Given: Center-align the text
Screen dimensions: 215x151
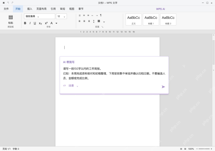Looking at the screenshot, I should 84,21.
